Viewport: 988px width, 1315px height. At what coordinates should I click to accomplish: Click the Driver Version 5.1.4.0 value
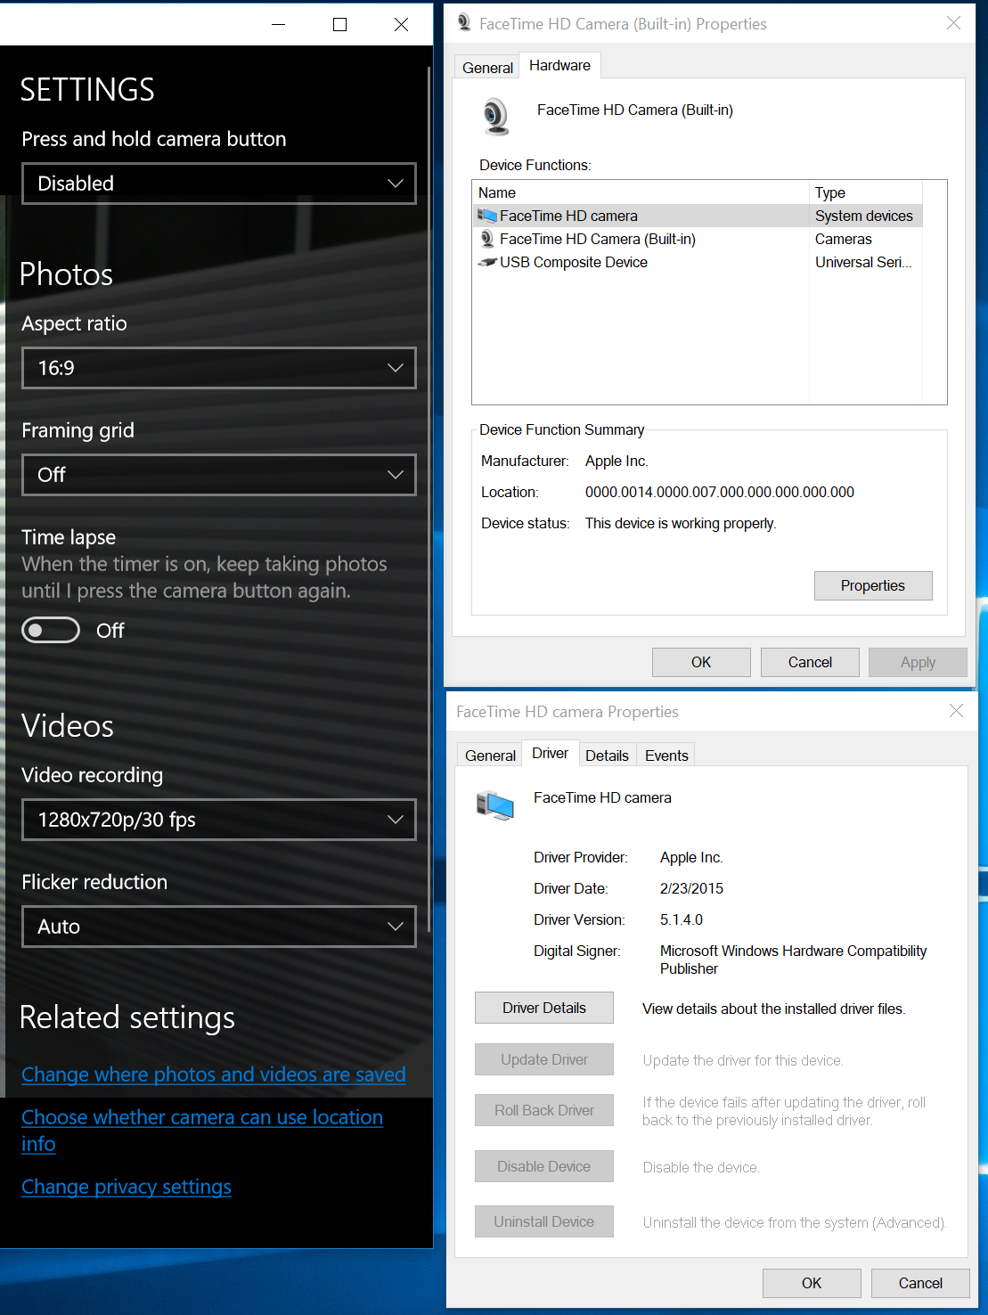(x=682, y=919)
